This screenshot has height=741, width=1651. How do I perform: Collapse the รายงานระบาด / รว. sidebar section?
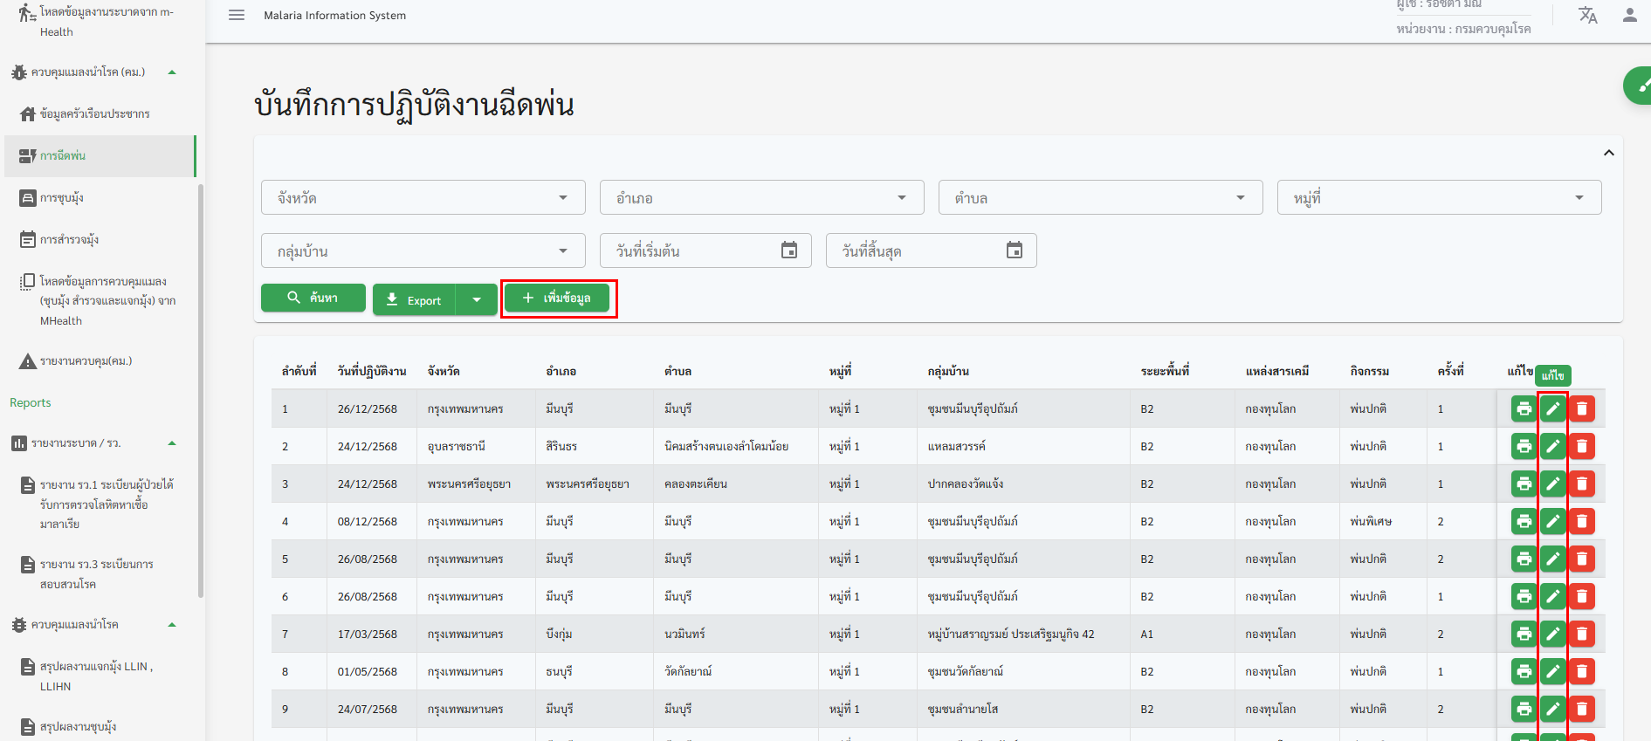point(172,443)
